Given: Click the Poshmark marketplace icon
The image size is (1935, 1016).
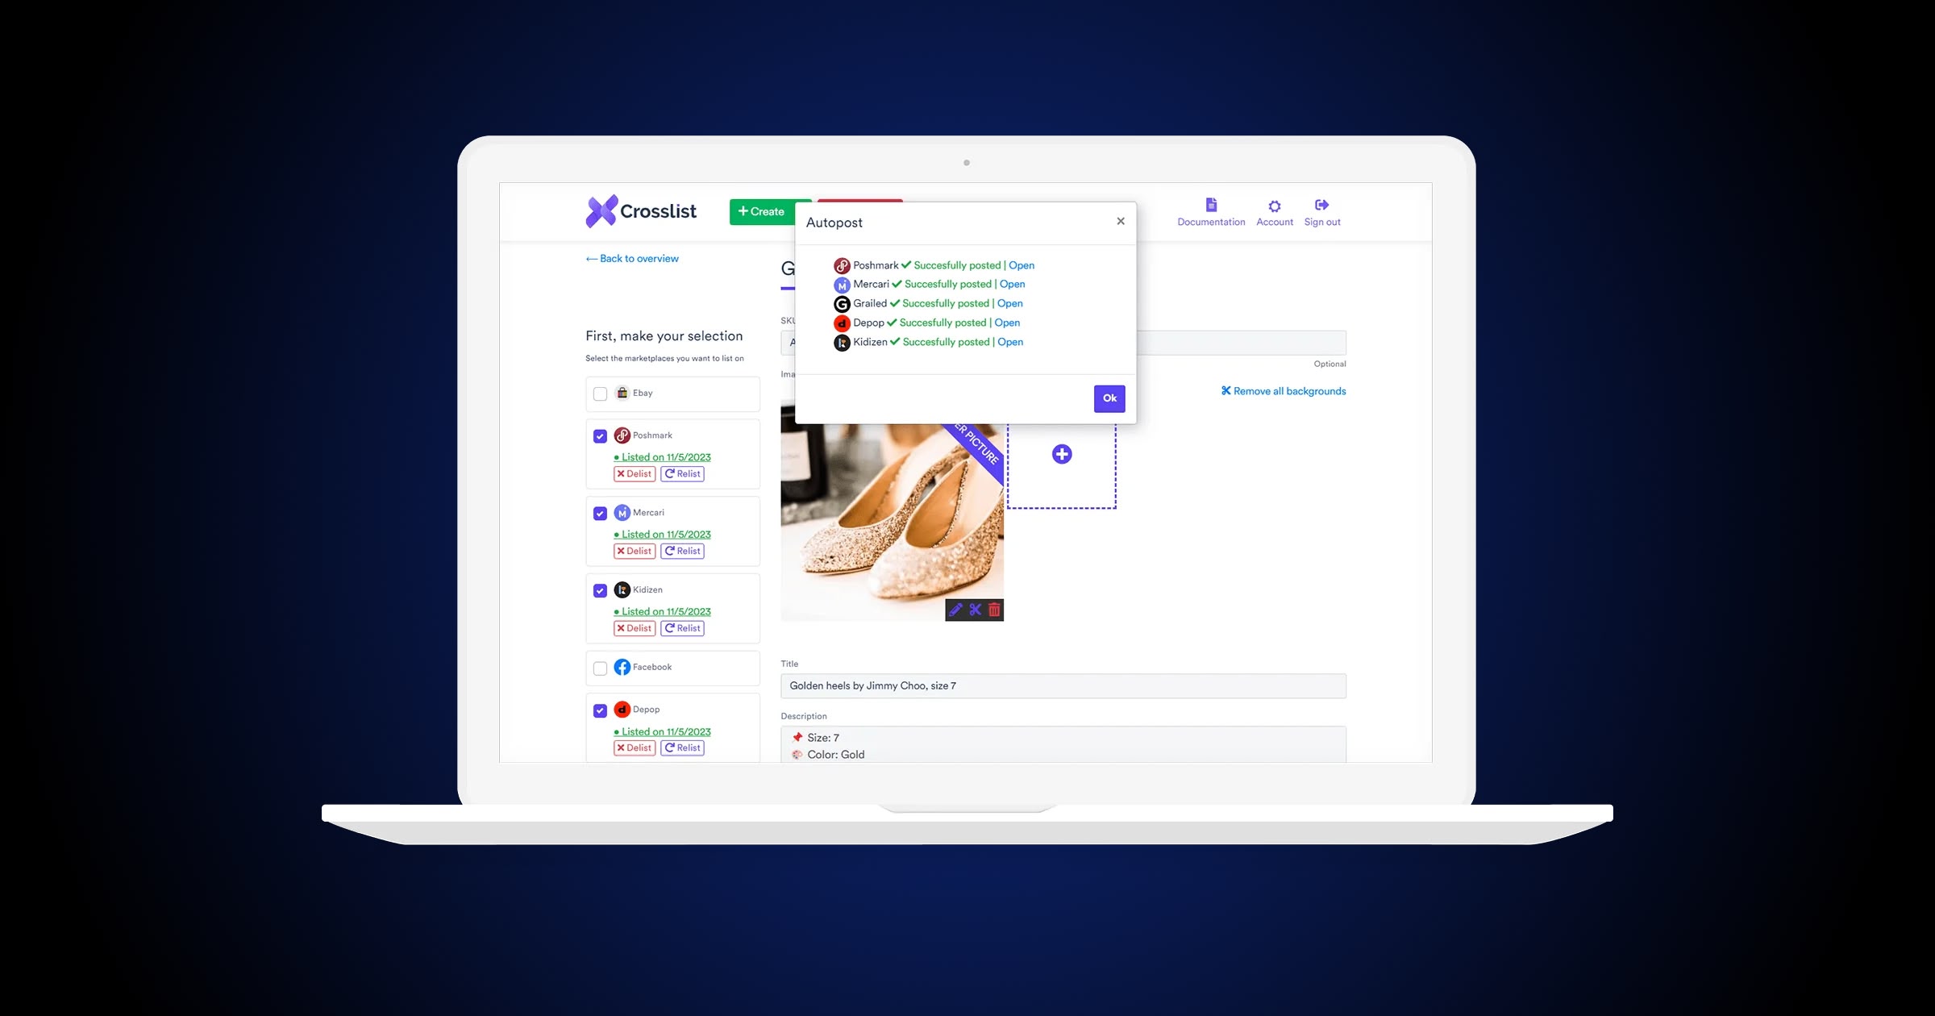Looking at the screenshot, I should point(621,435).
